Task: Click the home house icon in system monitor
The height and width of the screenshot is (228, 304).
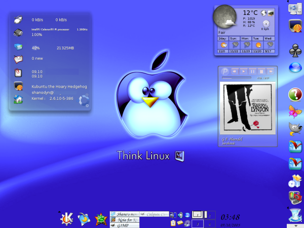Action: pos(18,99)
